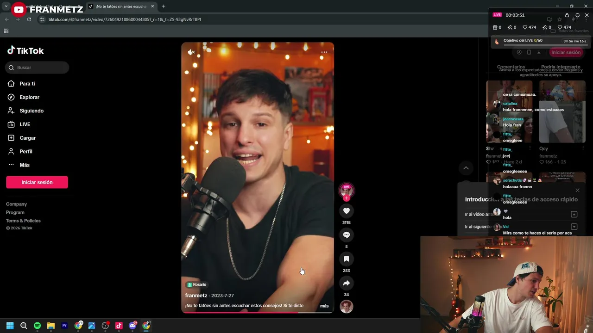Viewport: 593px width, 333px height.
Task: Open video comments with the speech bubble icon
Action: coord(346,235)
